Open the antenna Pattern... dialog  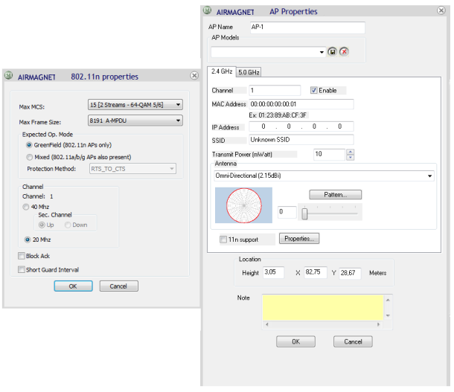coord(335,195)
